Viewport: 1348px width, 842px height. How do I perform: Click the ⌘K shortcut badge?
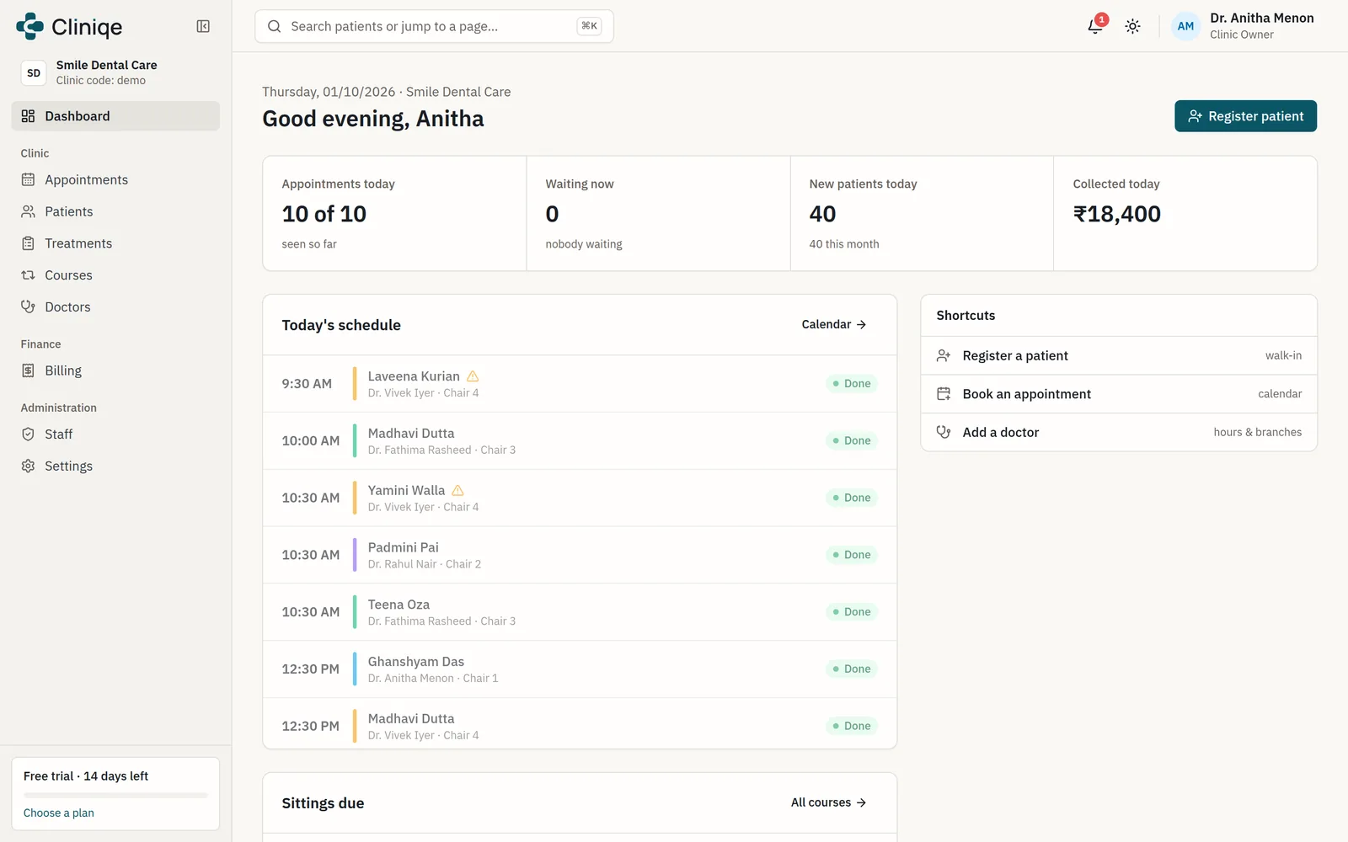(x=589, y=26)
